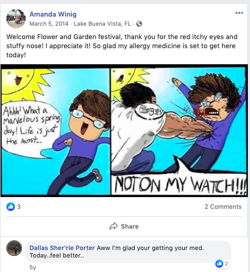Open Dallas Sher'rie Porter's profile picture
The image size is (250, 272).
click(14, 248)
